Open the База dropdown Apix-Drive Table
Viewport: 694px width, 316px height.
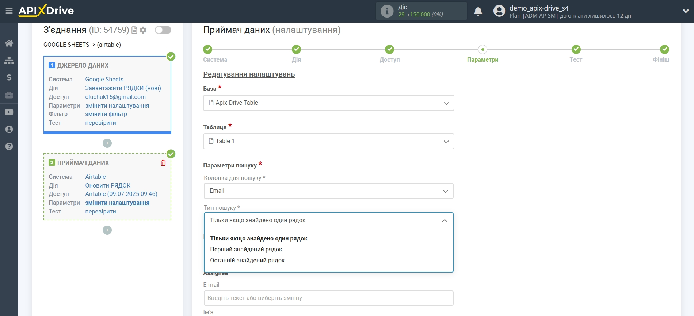(329, 103)
